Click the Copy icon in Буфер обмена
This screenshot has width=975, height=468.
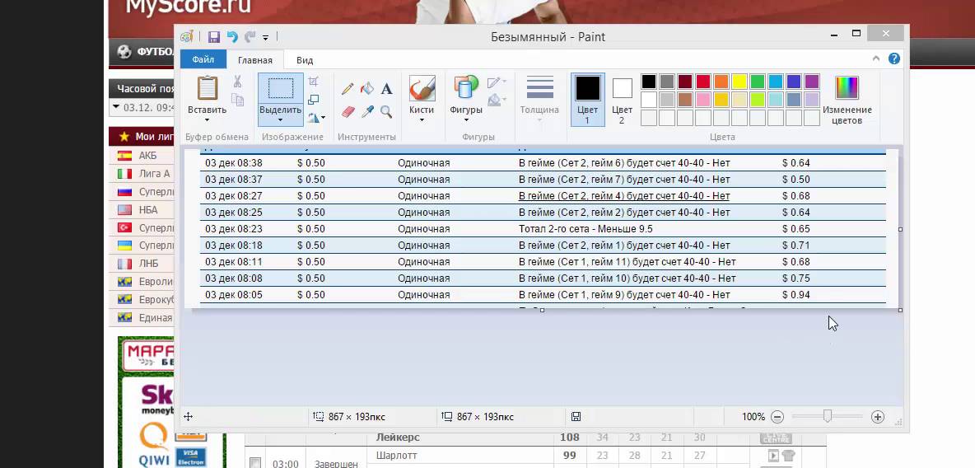(x=237, y=100)
